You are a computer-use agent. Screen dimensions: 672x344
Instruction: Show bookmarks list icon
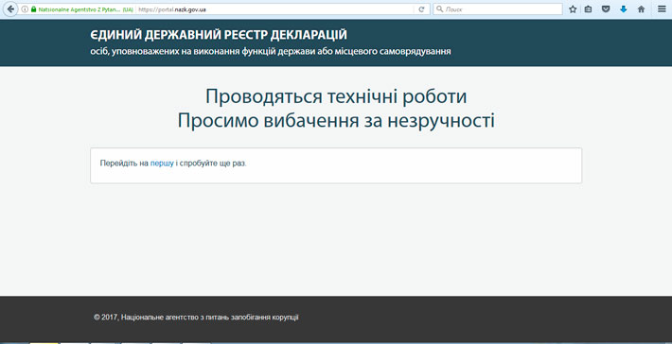tap(589, 9)
